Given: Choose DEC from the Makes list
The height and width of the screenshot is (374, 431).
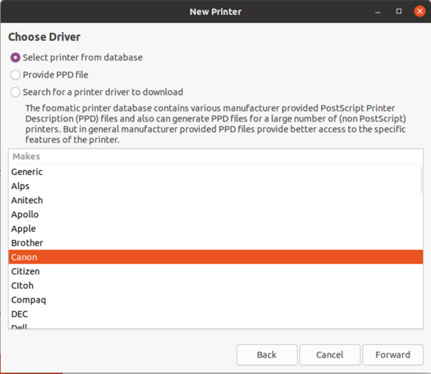Looking at the screenshot, I should (x=215, y=314).
